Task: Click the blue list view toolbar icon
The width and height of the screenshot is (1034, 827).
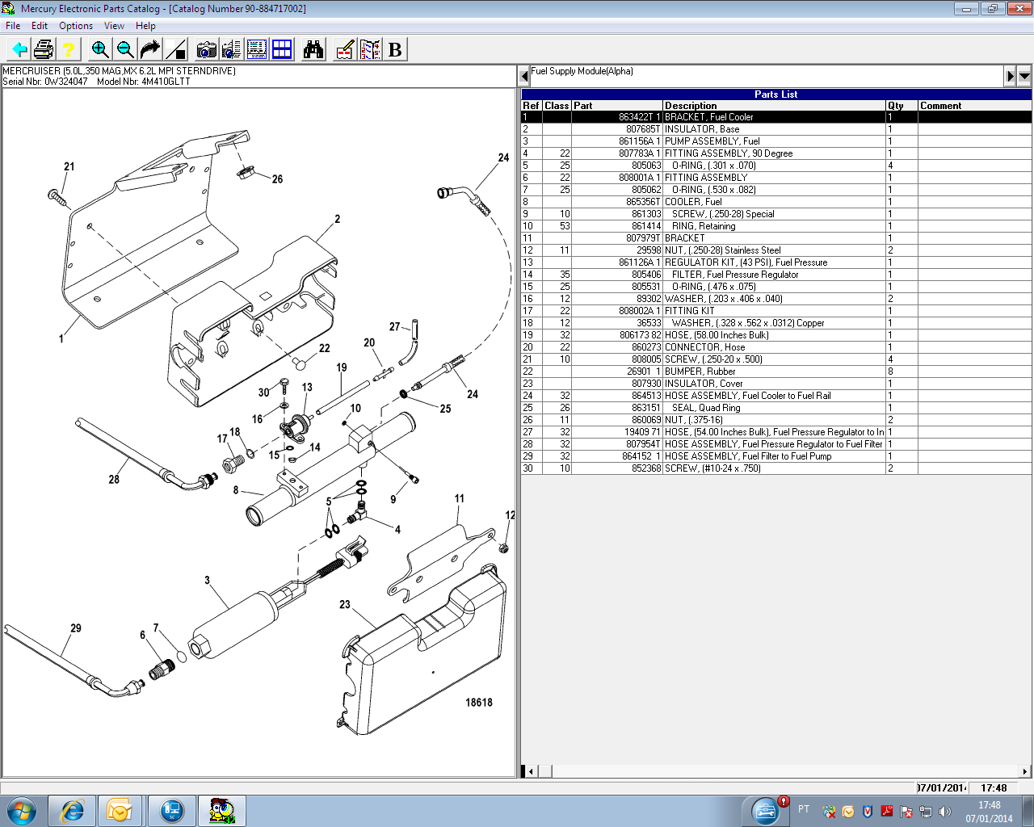Action: click(257, 50)
